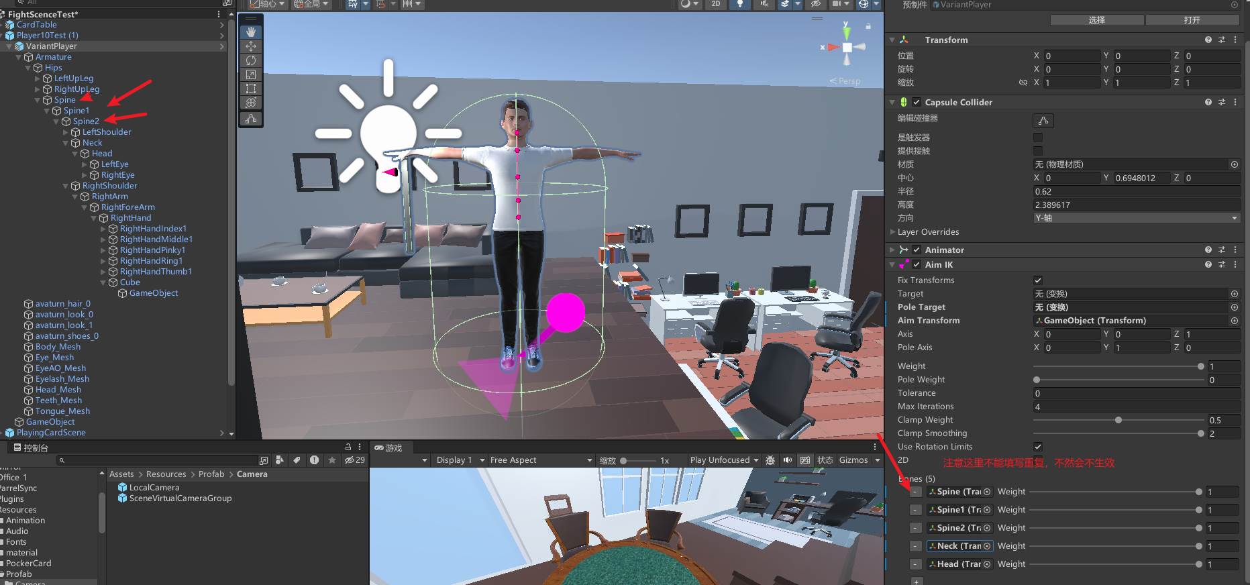Toggle the Fix Transforms checkbox
The width and height of the screenshot is (1250, 585).
(x=1038, y=280)
